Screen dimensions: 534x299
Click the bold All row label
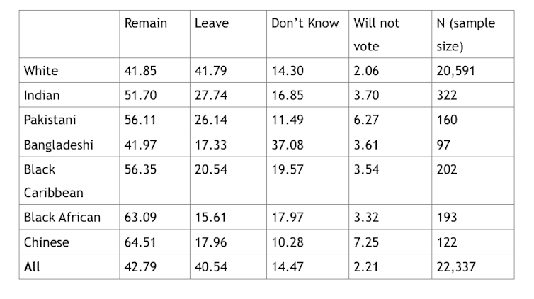(32, 266)
